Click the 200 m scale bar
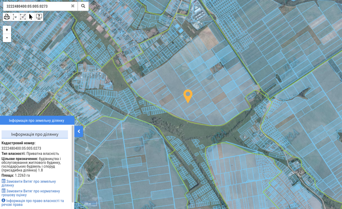This screenshot has width=342, height=209. pos(87,204)
